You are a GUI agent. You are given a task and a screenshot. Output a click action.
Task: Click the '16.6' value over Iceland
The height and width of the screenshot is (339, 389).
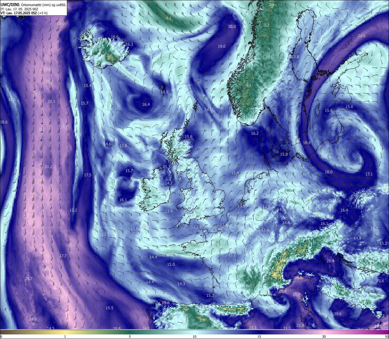pos(115,37)
